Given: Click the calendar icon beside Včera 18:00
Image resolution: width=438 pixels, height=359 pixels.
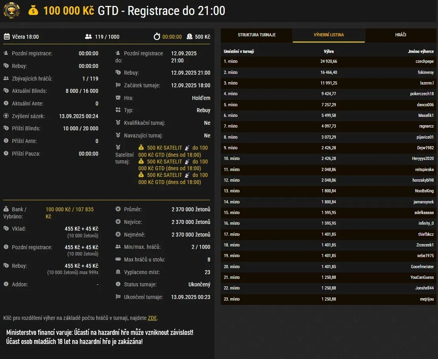Looking at the screenshot, I should [7, 37].
